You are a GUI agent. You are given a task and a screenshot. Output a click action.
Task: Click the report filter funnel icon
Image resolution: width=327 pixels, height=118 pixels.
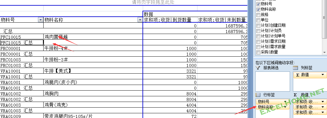[x=258, y=68]
